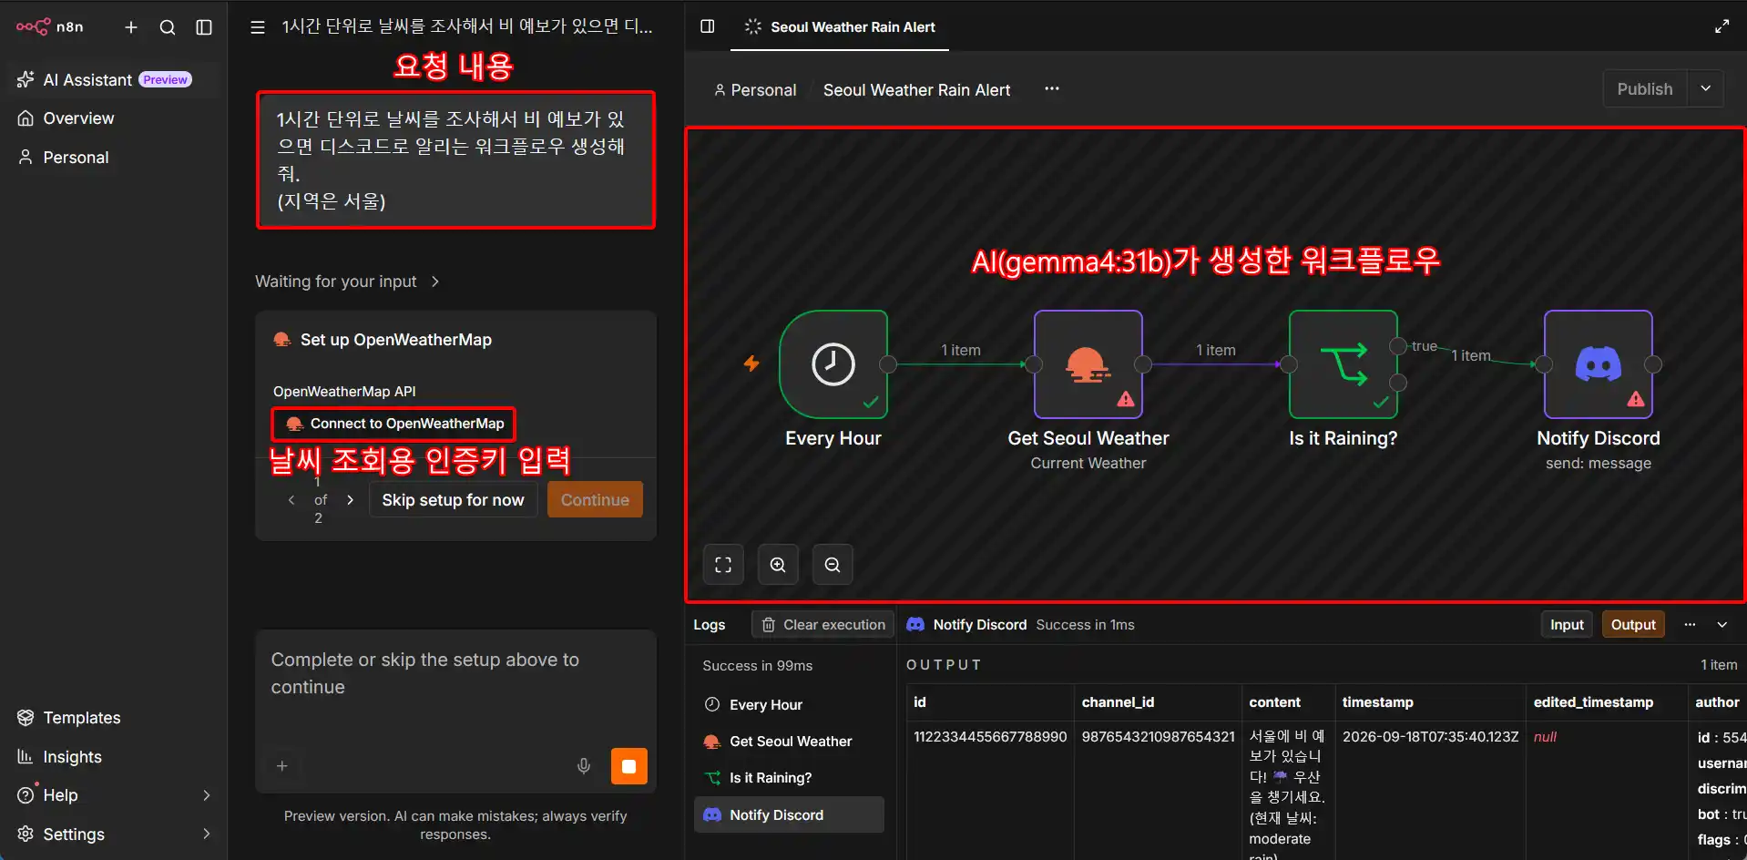Viewport: 1747px width, 860px height.
Task: Click Skip setup for now
Action: click(453, 499)
